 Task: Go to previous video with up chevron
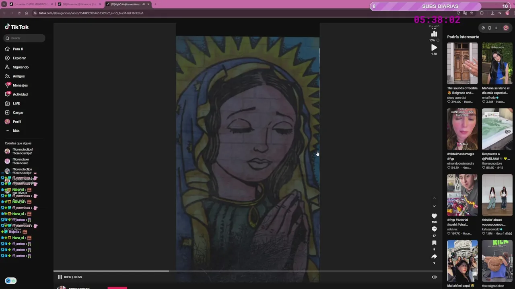(434, 198)
